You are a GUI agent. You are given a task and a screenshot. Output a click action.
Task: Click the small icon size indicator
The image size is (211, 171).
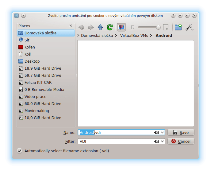pos(133,27)
